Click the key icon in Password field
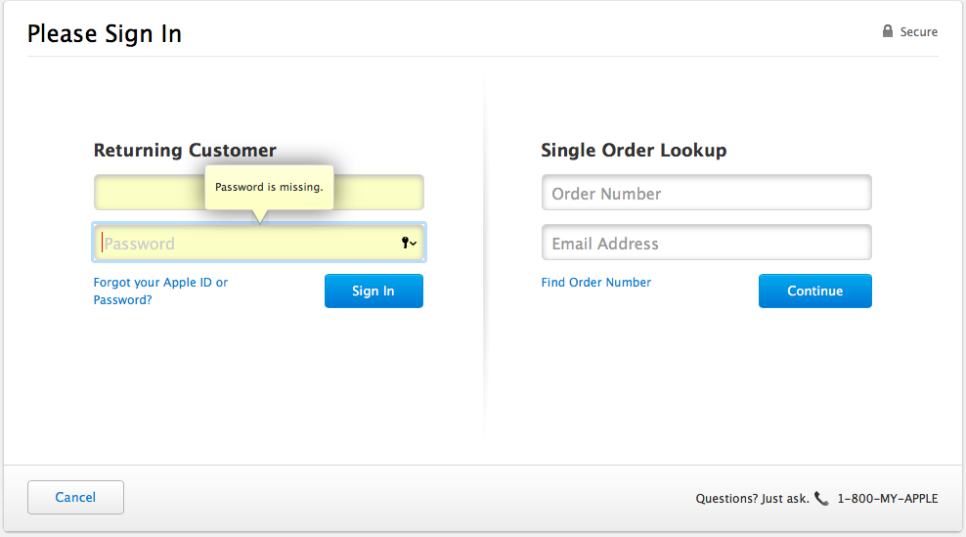Image resolution: width=966 pixels, height=537 pixels. click(405, 243)
